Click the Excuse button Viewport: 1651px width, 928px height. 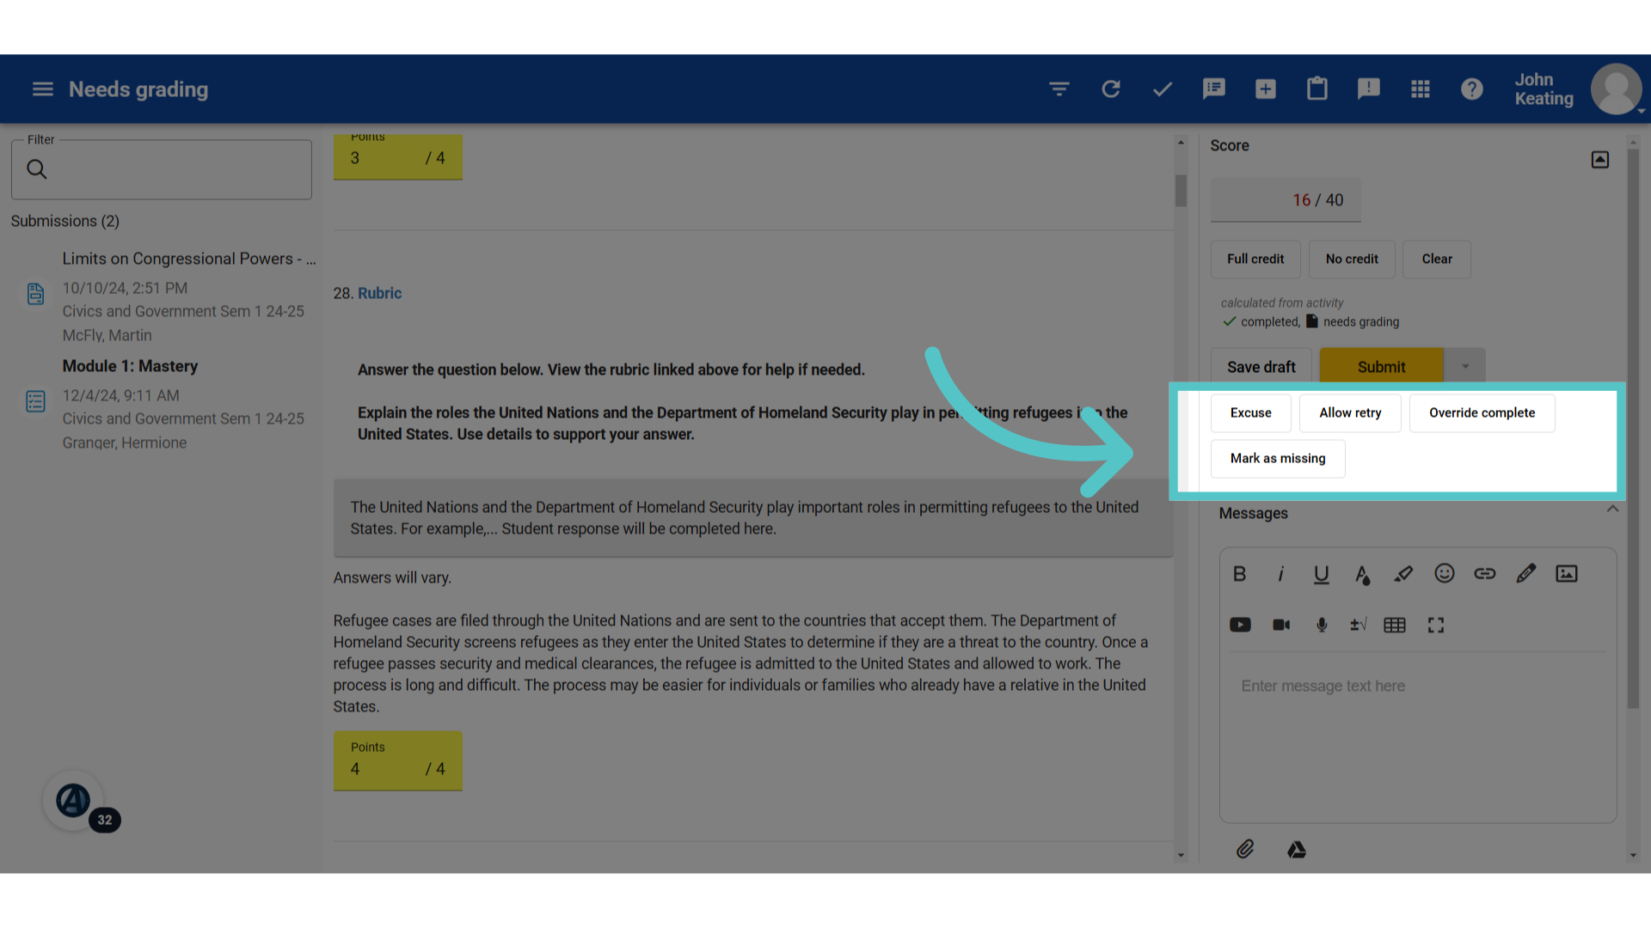1250,413
